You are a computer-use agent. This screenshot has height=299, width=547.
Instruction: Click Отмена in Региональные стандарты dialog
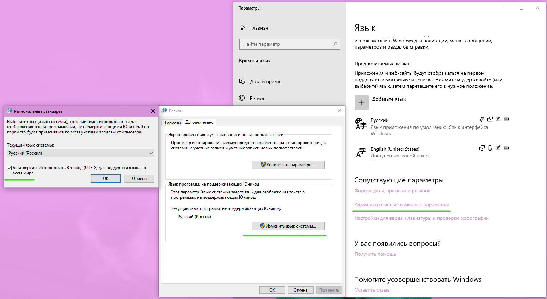coord(139,179)
